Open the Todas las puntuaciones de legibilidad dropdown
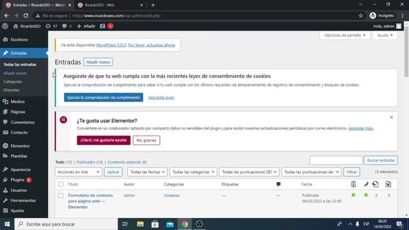409x230 pixels. [311, 172]
